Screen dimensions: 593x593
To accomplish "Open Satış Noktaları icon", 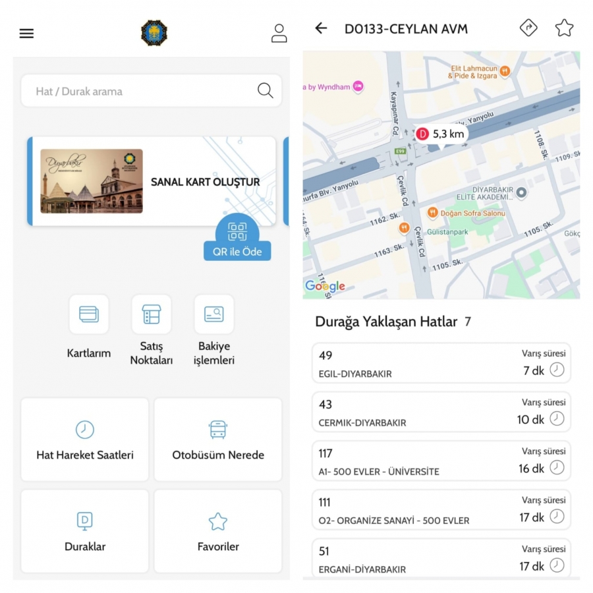I will point(152,314).
